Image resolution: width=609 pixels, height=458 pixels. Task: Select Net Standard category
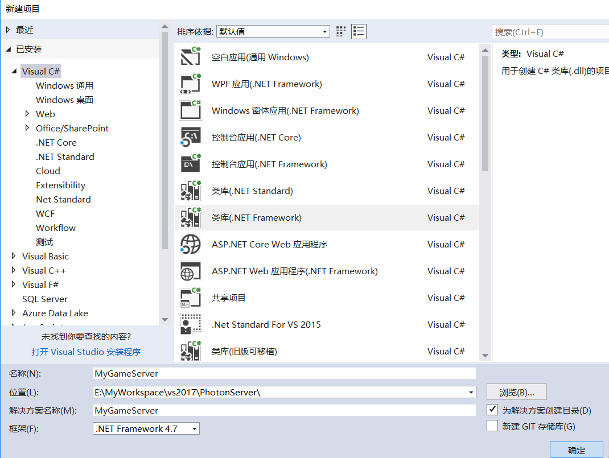pyautogui.click(x=63, y=200)
